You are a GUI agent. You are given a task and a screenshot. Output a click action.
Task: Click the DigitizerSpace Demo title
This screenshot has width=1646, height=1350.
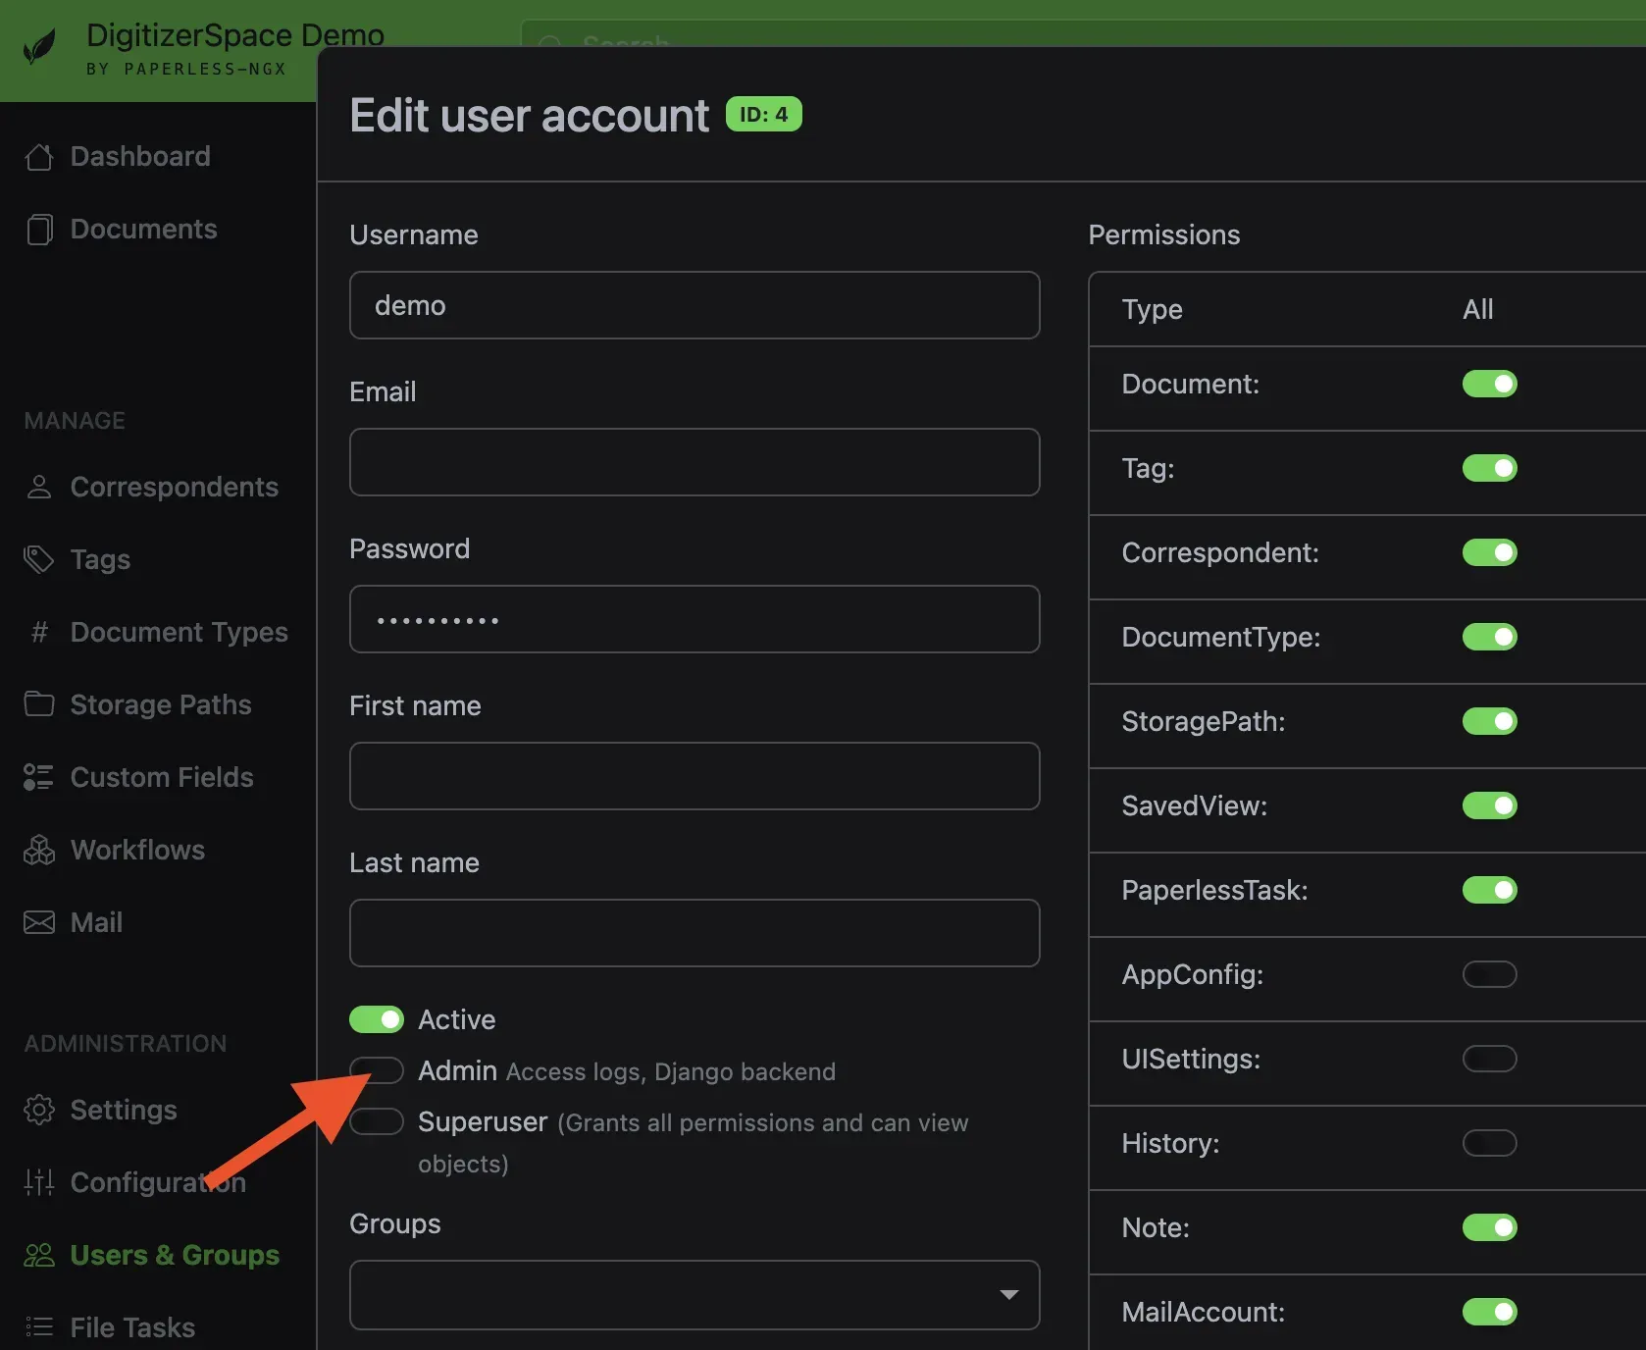[235, 35]
